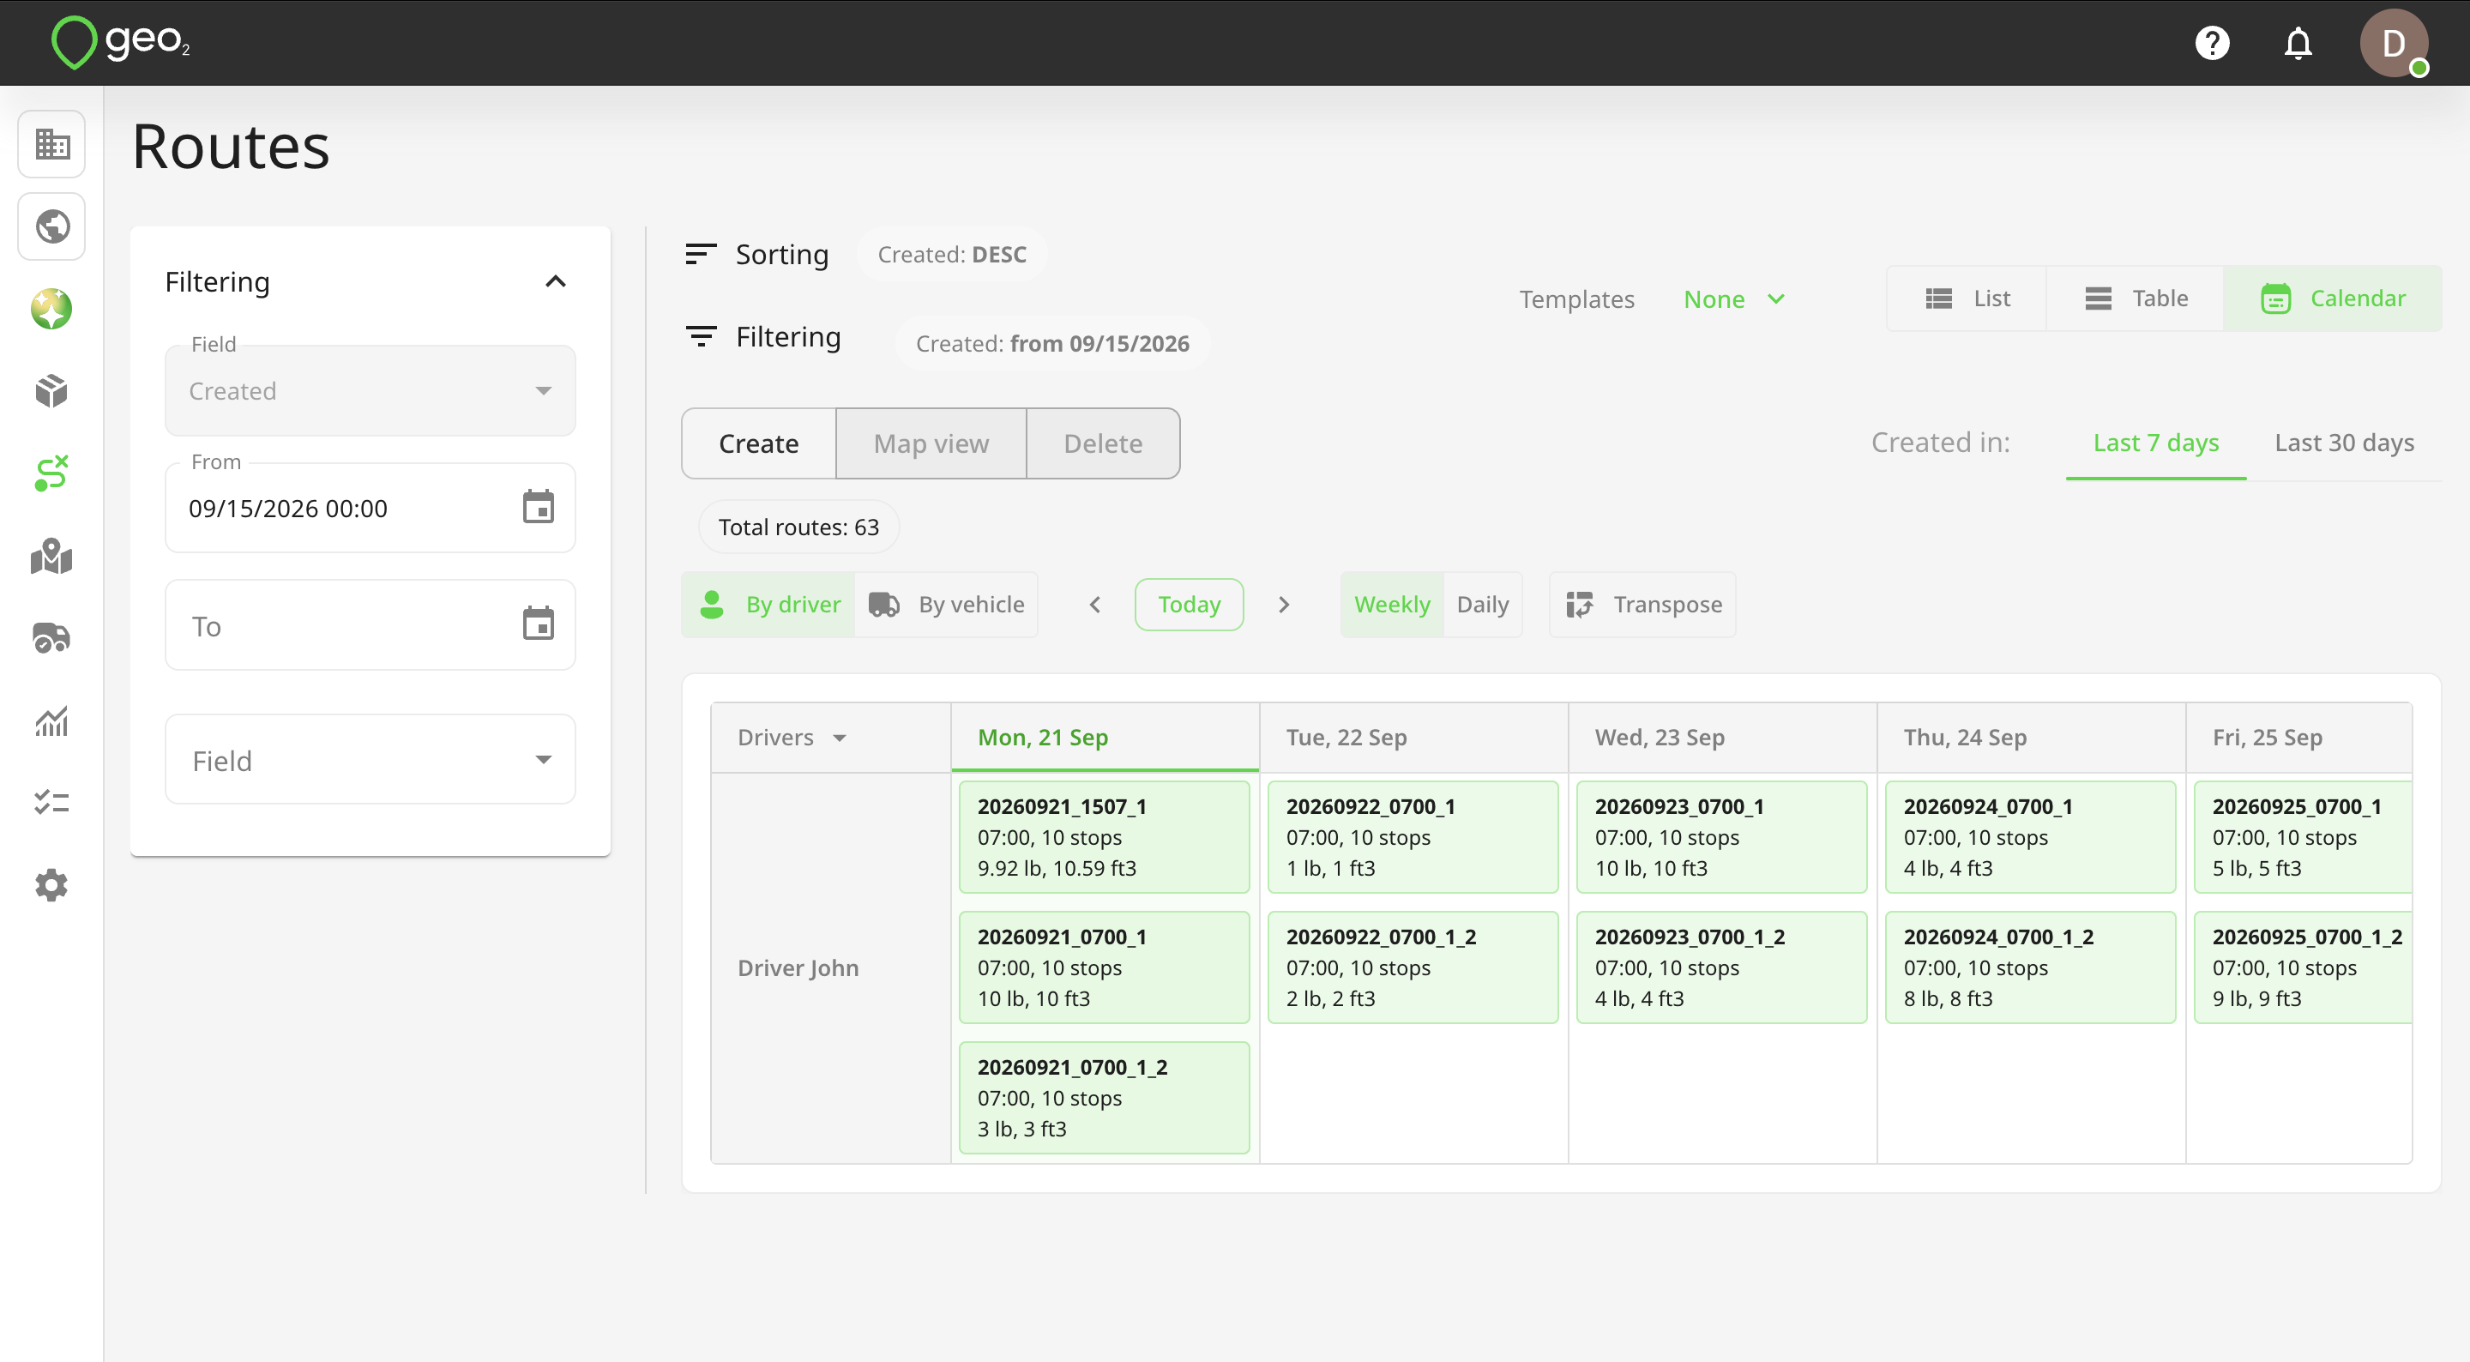This screenshot has width=2470, height=1362.
Task: Open the analytics chart sidebar icon
Action: click(51, 720)
